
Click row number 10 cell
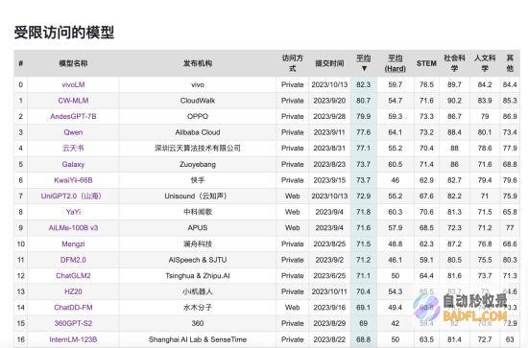pyautogui.click(x=21, y=244)
